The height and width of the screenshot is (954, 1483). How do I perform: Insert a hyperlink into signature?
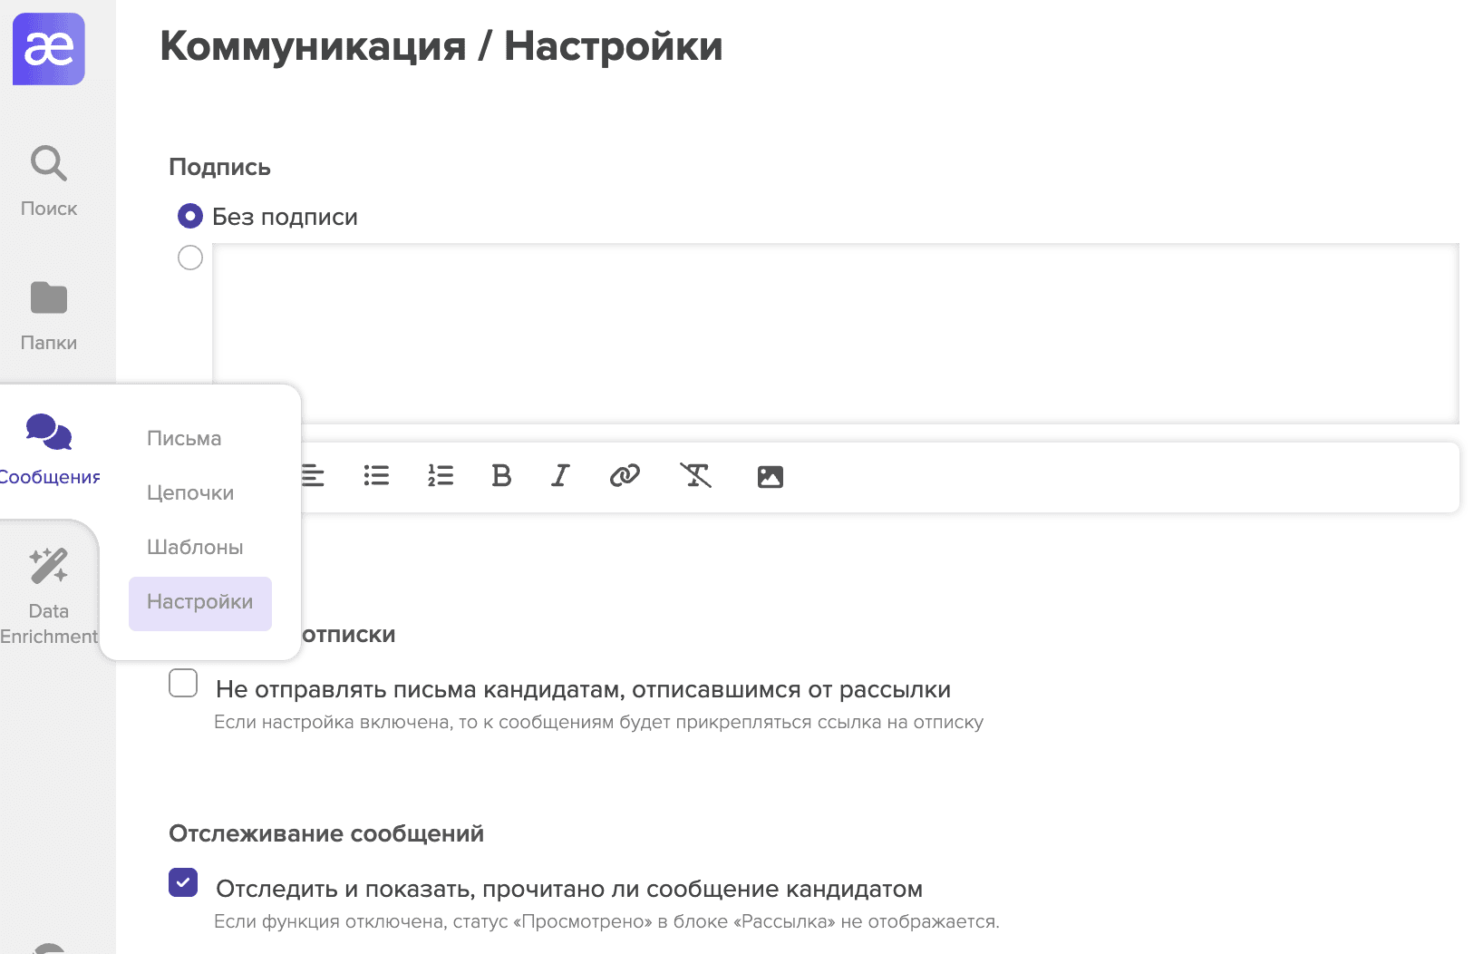[x=625, y=476]
